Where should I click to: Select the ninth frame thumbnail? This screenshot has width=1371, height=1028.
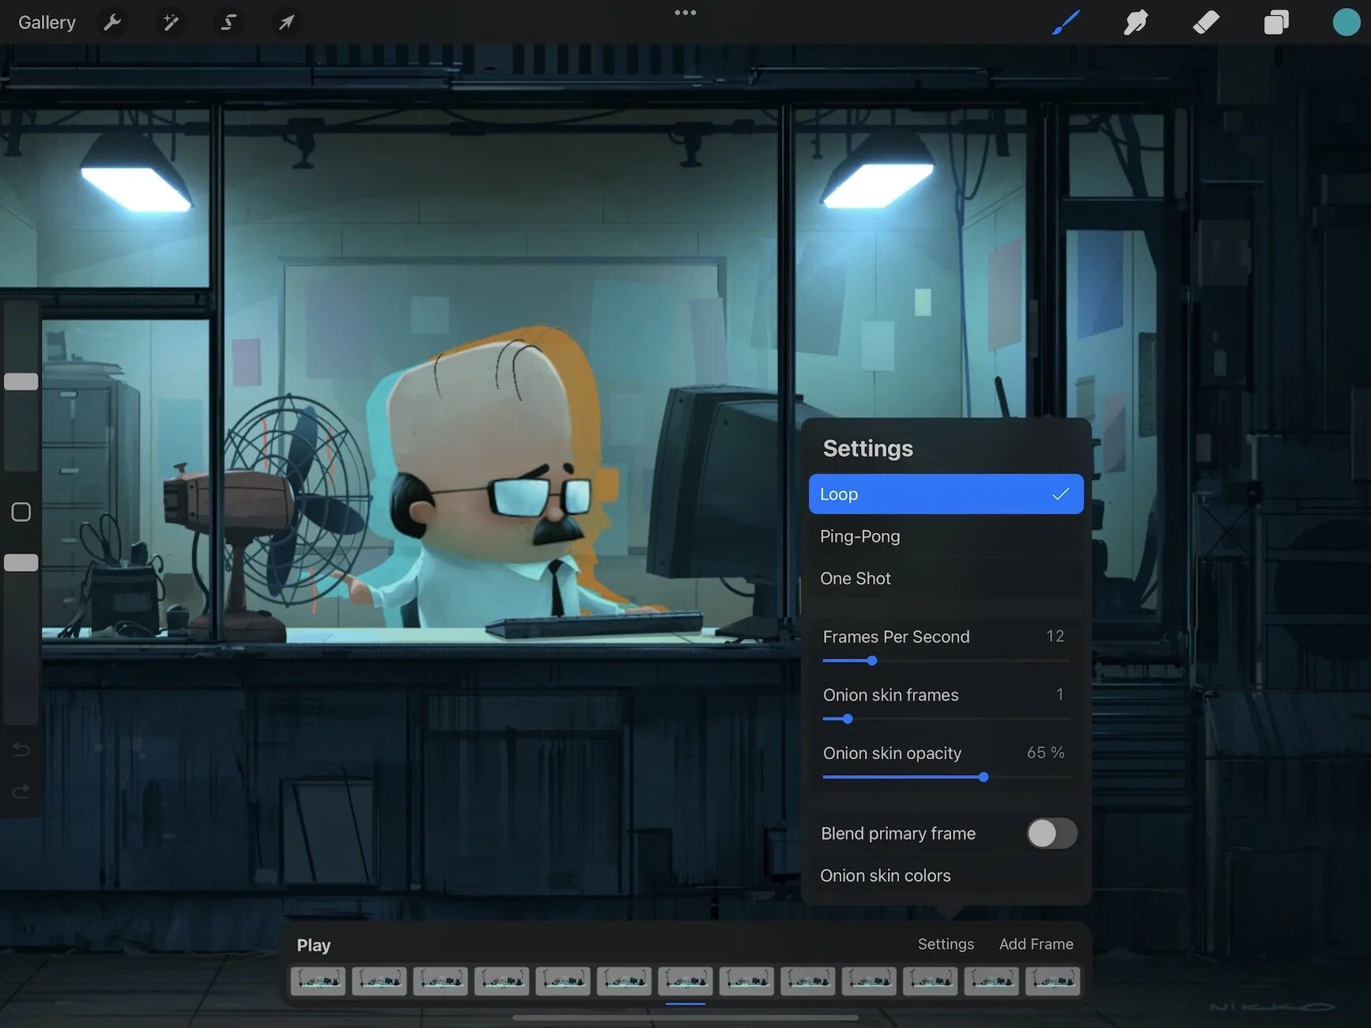pyautogui.click(x=808, y=981)
